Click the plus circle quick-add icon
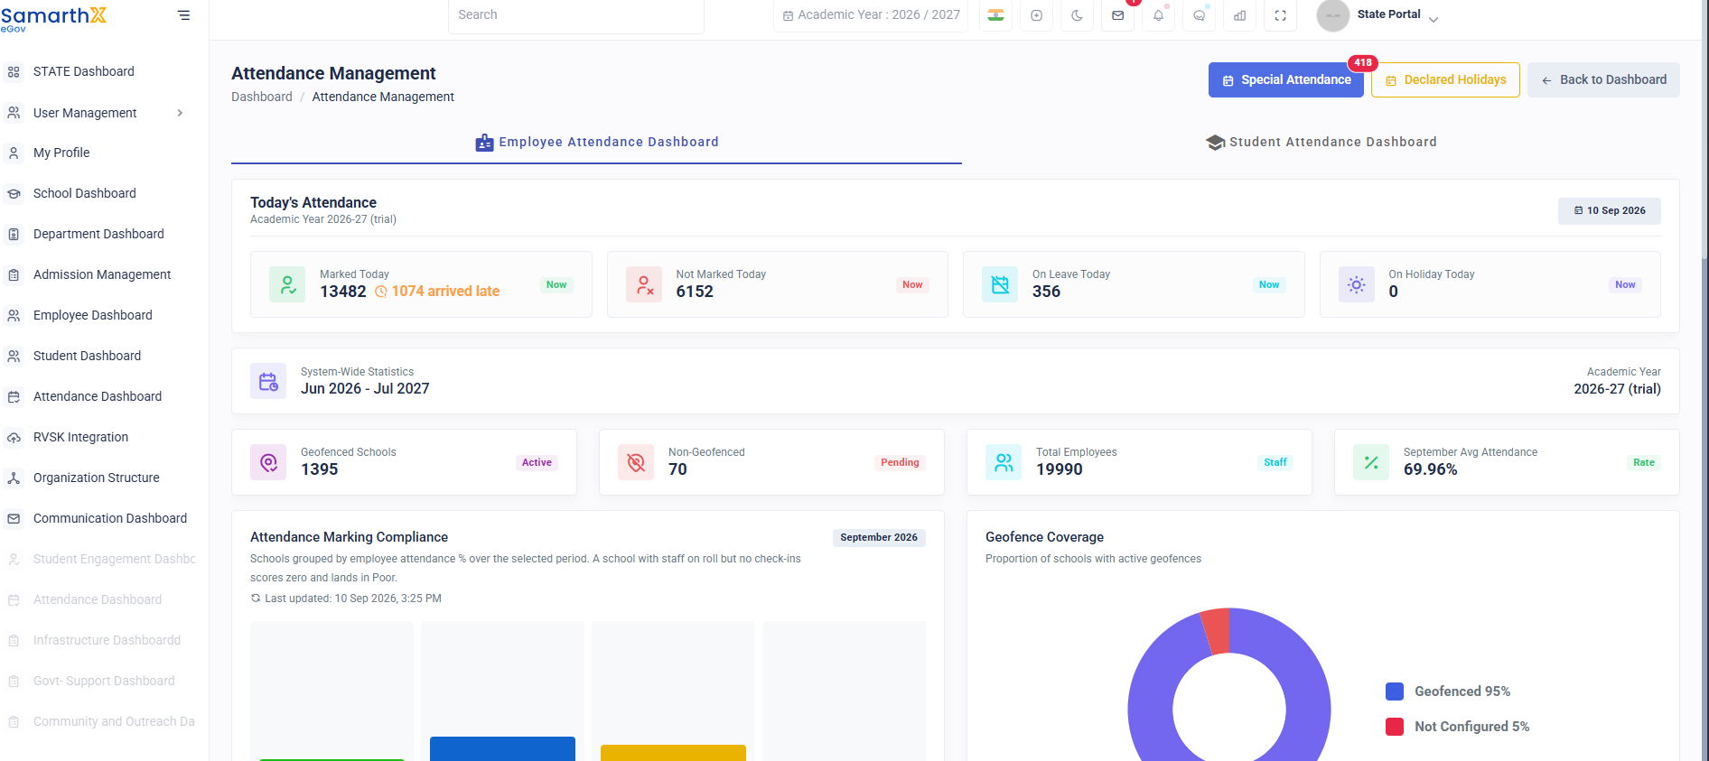This screenshot has height=761, width=1709. pyautogui.click(x=1036, y=15)
